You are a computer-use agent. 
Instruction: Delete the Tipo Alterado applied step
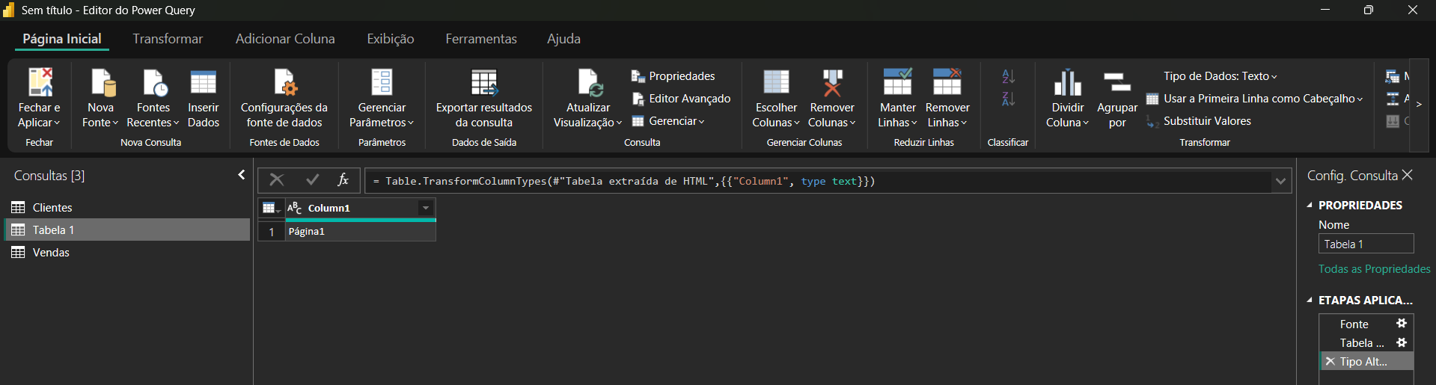click(x=1330, y=362)
